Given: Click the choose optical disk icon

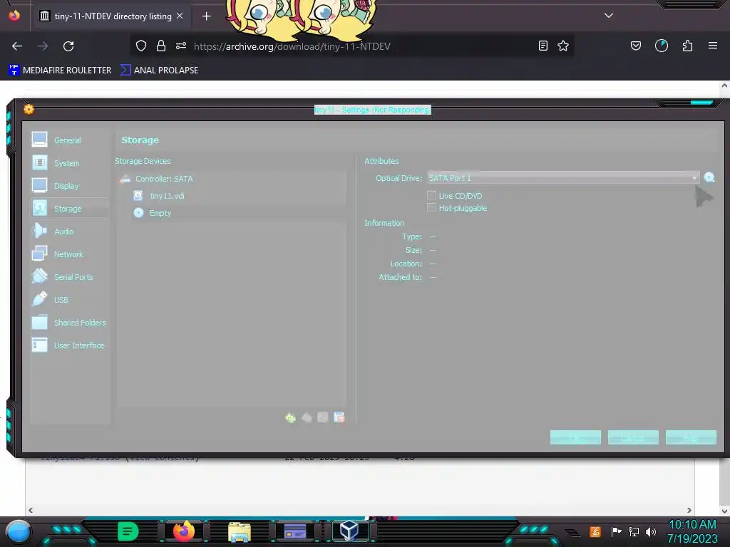Looking at the screenshot, I should point(709,177).
